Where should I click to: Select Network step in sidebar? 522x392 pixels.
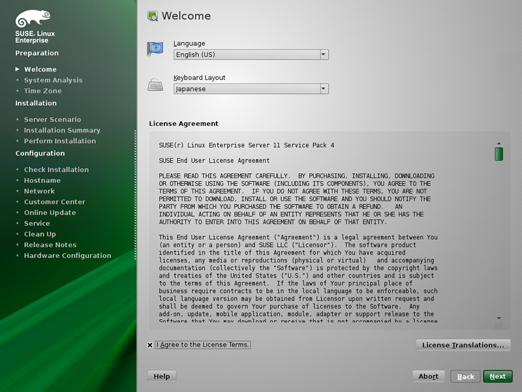click(x=39, y=191)
